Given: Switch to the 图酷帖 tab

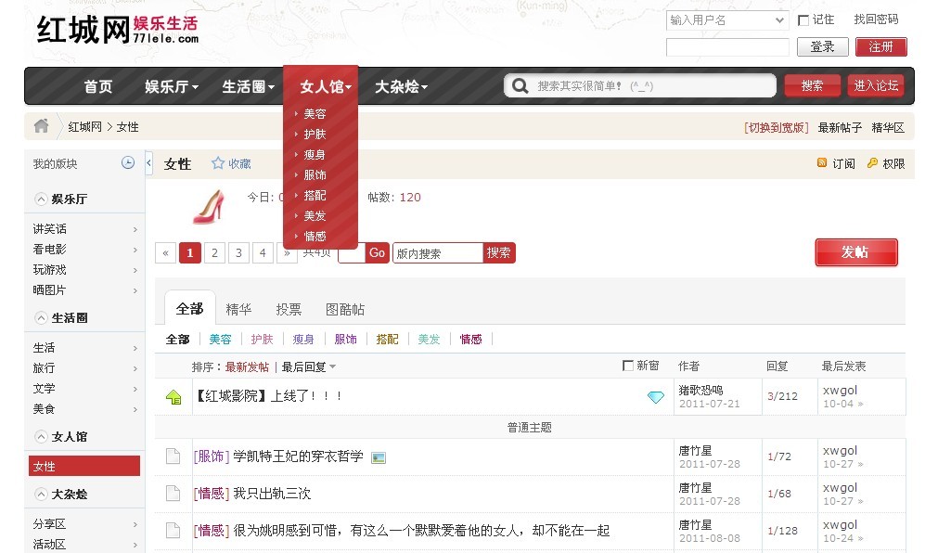Looking at the screenshot, I should pos(344,309).
